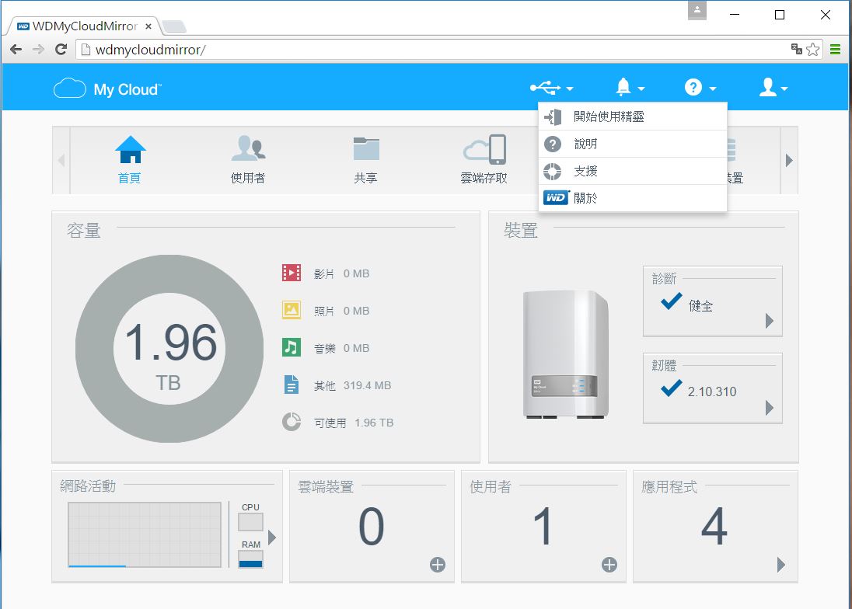The image size is (852, 609).
Task: Click the Chrome profile avatar button
Action: tap(697, 11)
